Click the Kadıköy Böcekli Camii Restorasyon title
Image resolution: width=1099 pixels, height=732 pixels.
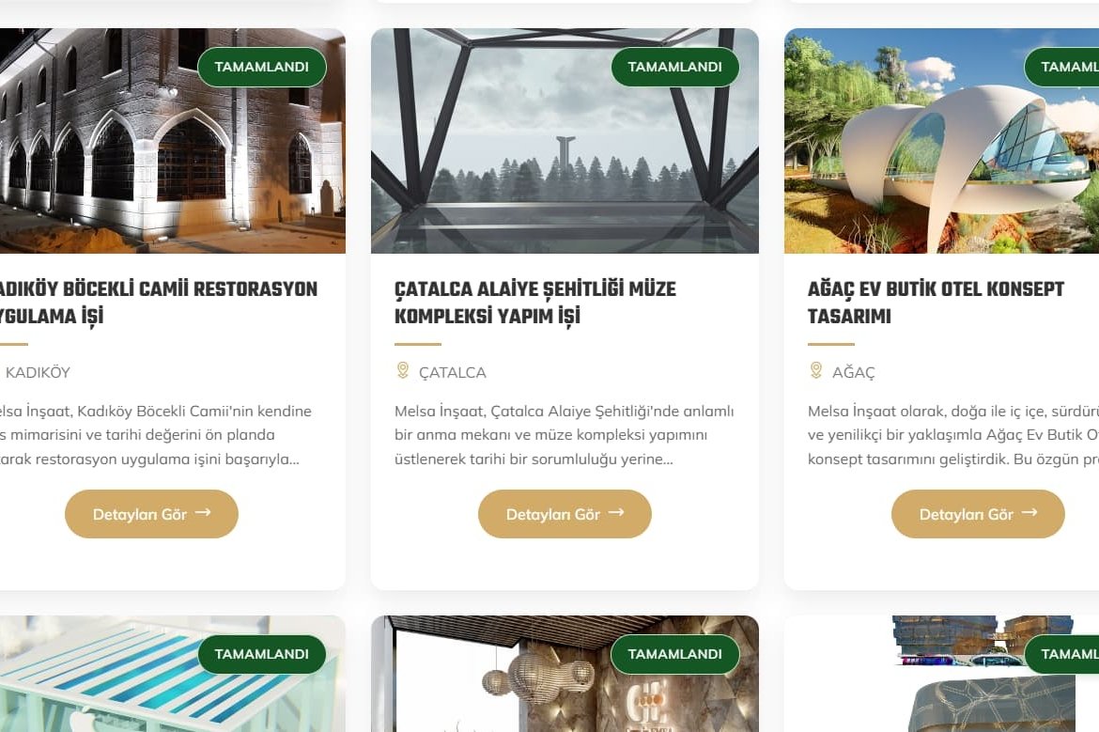coord(158,303)
